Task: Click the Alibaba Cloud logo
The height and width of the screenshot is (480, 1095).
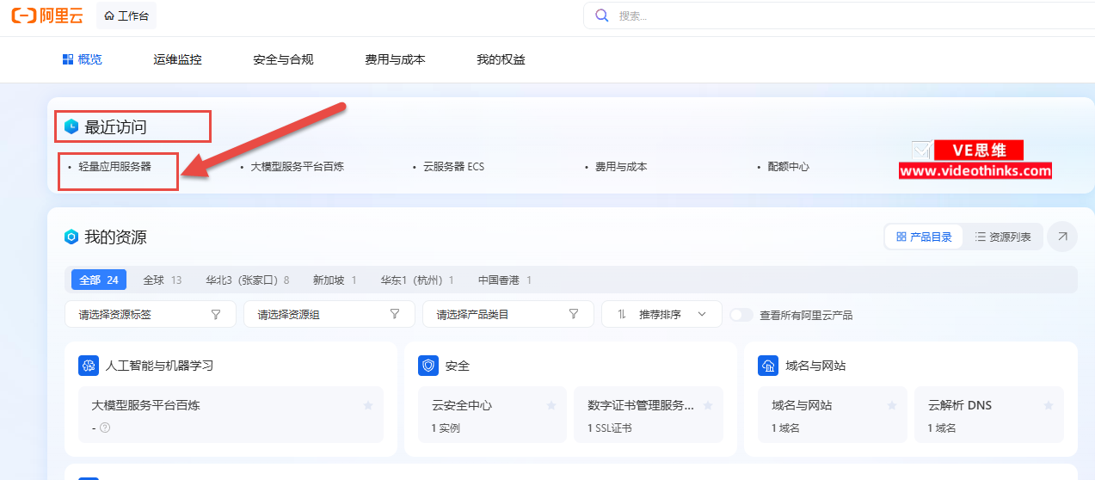Action: (48, 15)
